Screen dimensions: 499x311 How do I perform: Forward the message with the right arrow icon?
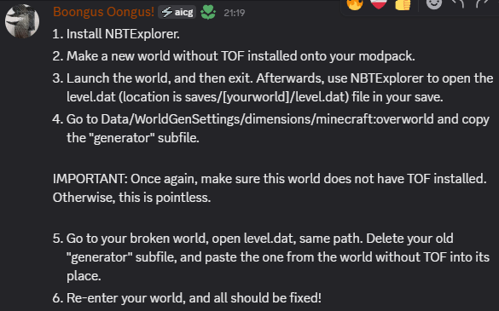pos(482,3)
